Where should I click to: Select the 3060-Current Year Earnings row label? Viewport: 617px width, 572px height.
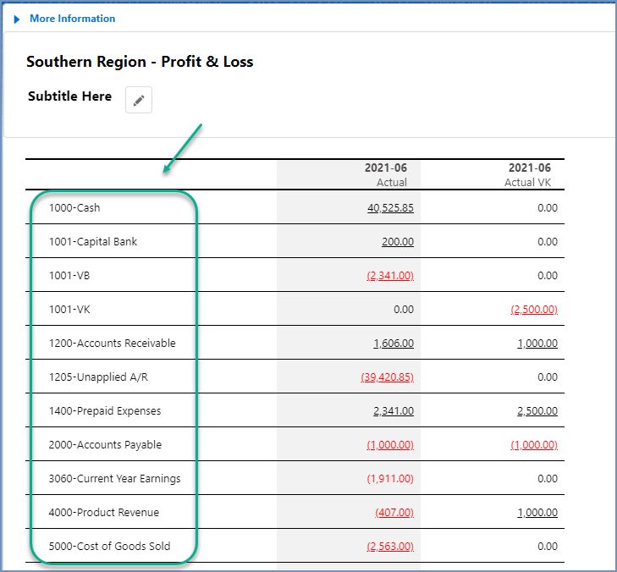coord(114,478)
